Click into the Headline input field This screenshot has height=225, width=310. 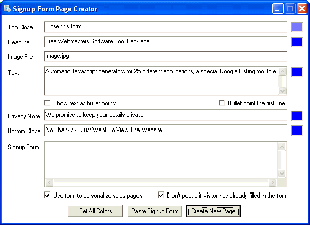pos(165,42)
